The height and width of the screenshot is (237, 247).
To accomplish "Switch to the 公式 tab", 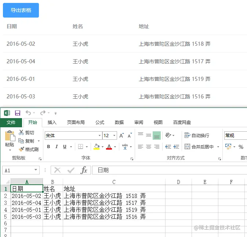I will [x=100, y=122].
